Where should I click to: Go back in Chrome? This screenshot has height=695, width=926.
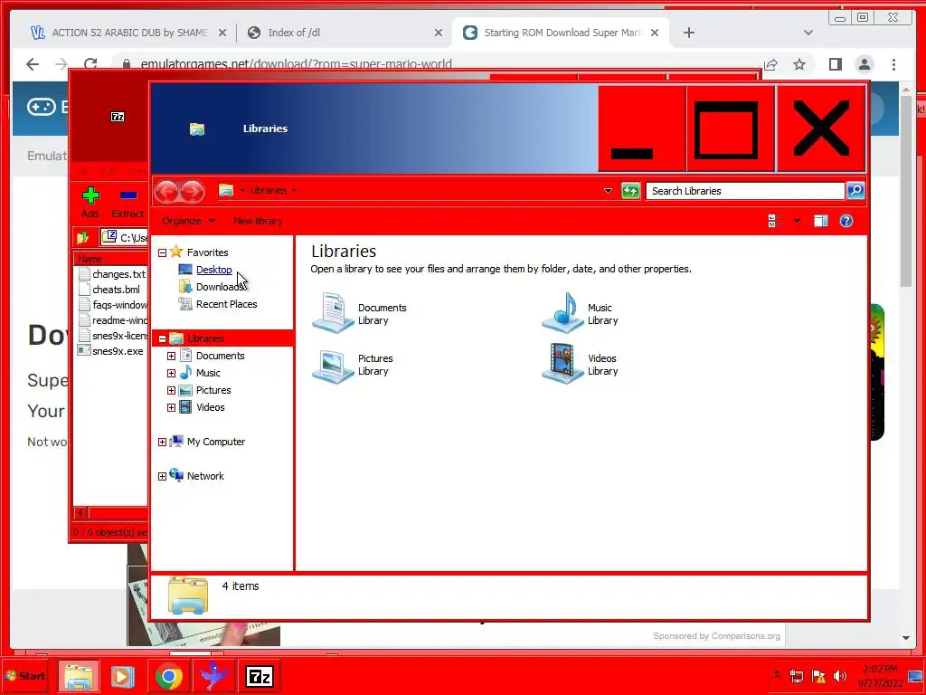(x=33, y=64)
